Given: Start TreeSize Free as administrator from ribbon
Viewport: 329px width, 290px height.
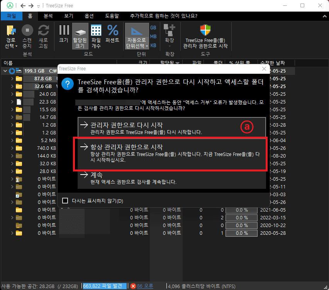Looking at the screenshot, I should pyautogui.click(x=205, y=37).
